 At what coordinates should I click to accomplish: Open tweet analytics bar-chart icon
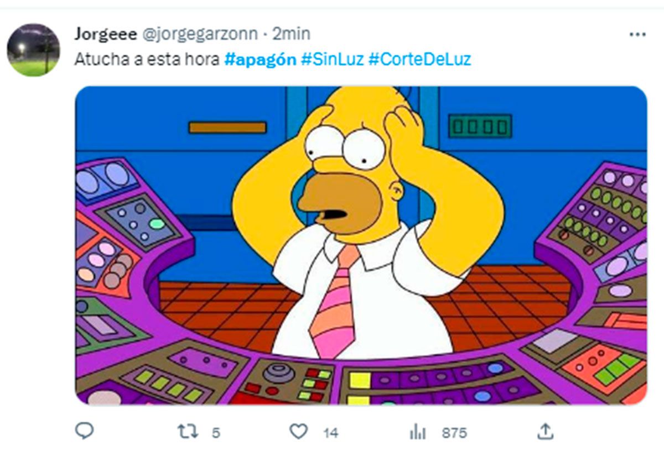pyautogui.click(x=416, y=432)
